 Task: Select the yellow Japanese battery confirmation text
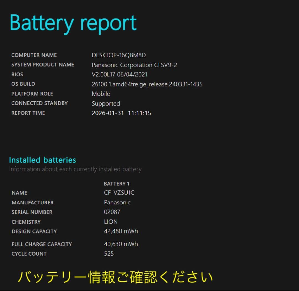[116, 277]
